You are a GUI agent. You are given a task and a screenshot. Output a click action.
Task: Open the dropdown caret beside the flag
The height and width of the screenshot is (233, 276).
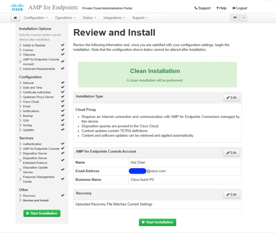coord(243,18)
